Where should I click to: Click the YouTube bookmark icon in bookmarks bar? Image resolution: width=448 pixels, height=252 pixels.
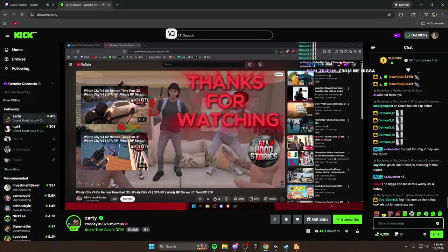[x=15, y=23]
